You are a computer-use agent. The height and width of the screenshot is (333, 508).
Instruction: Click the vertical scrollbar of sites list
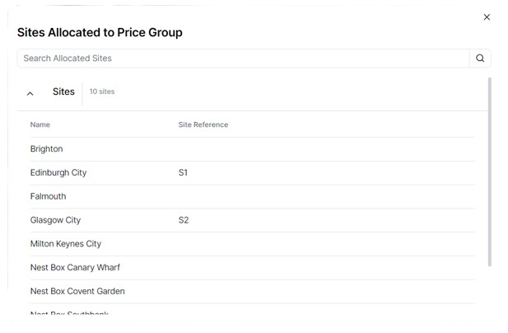(490, 173)
